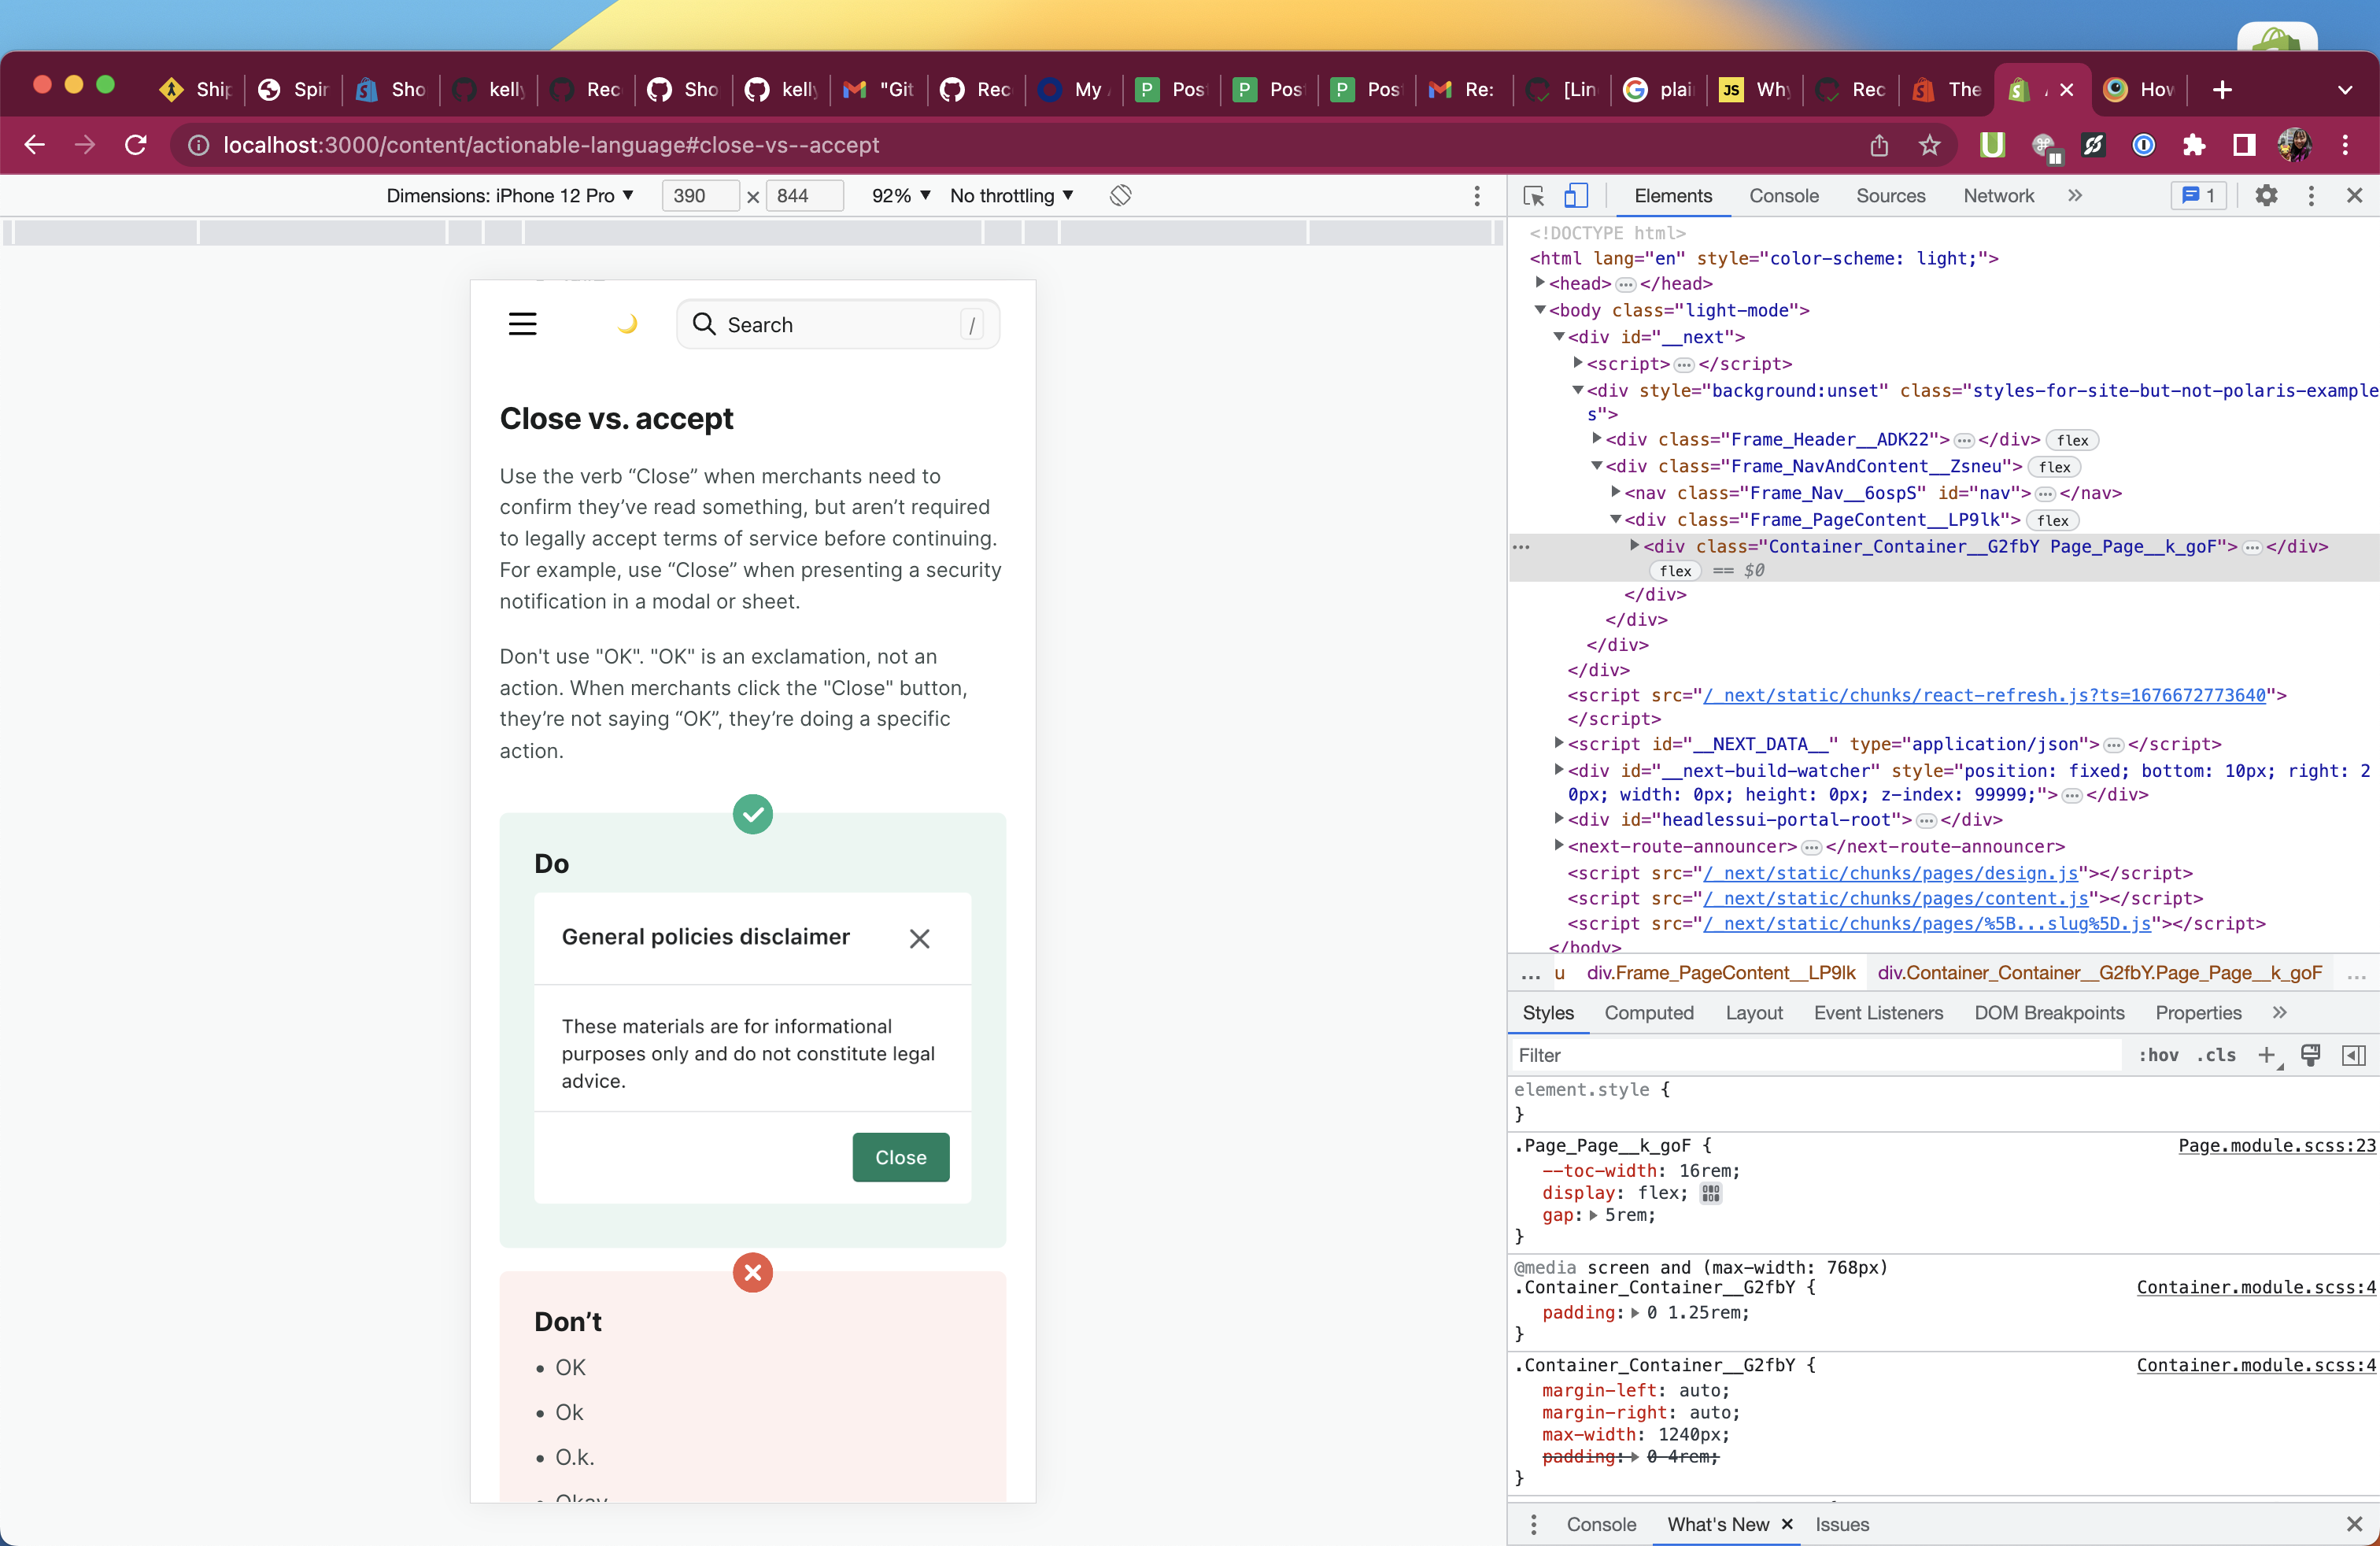Screen dimensions: 2380x1546
Task: Open Page.module.scss:23 source link
Action: point(2276,1146)
